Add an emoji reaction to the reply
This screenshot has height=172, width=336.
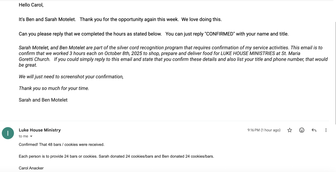point(302,130)
